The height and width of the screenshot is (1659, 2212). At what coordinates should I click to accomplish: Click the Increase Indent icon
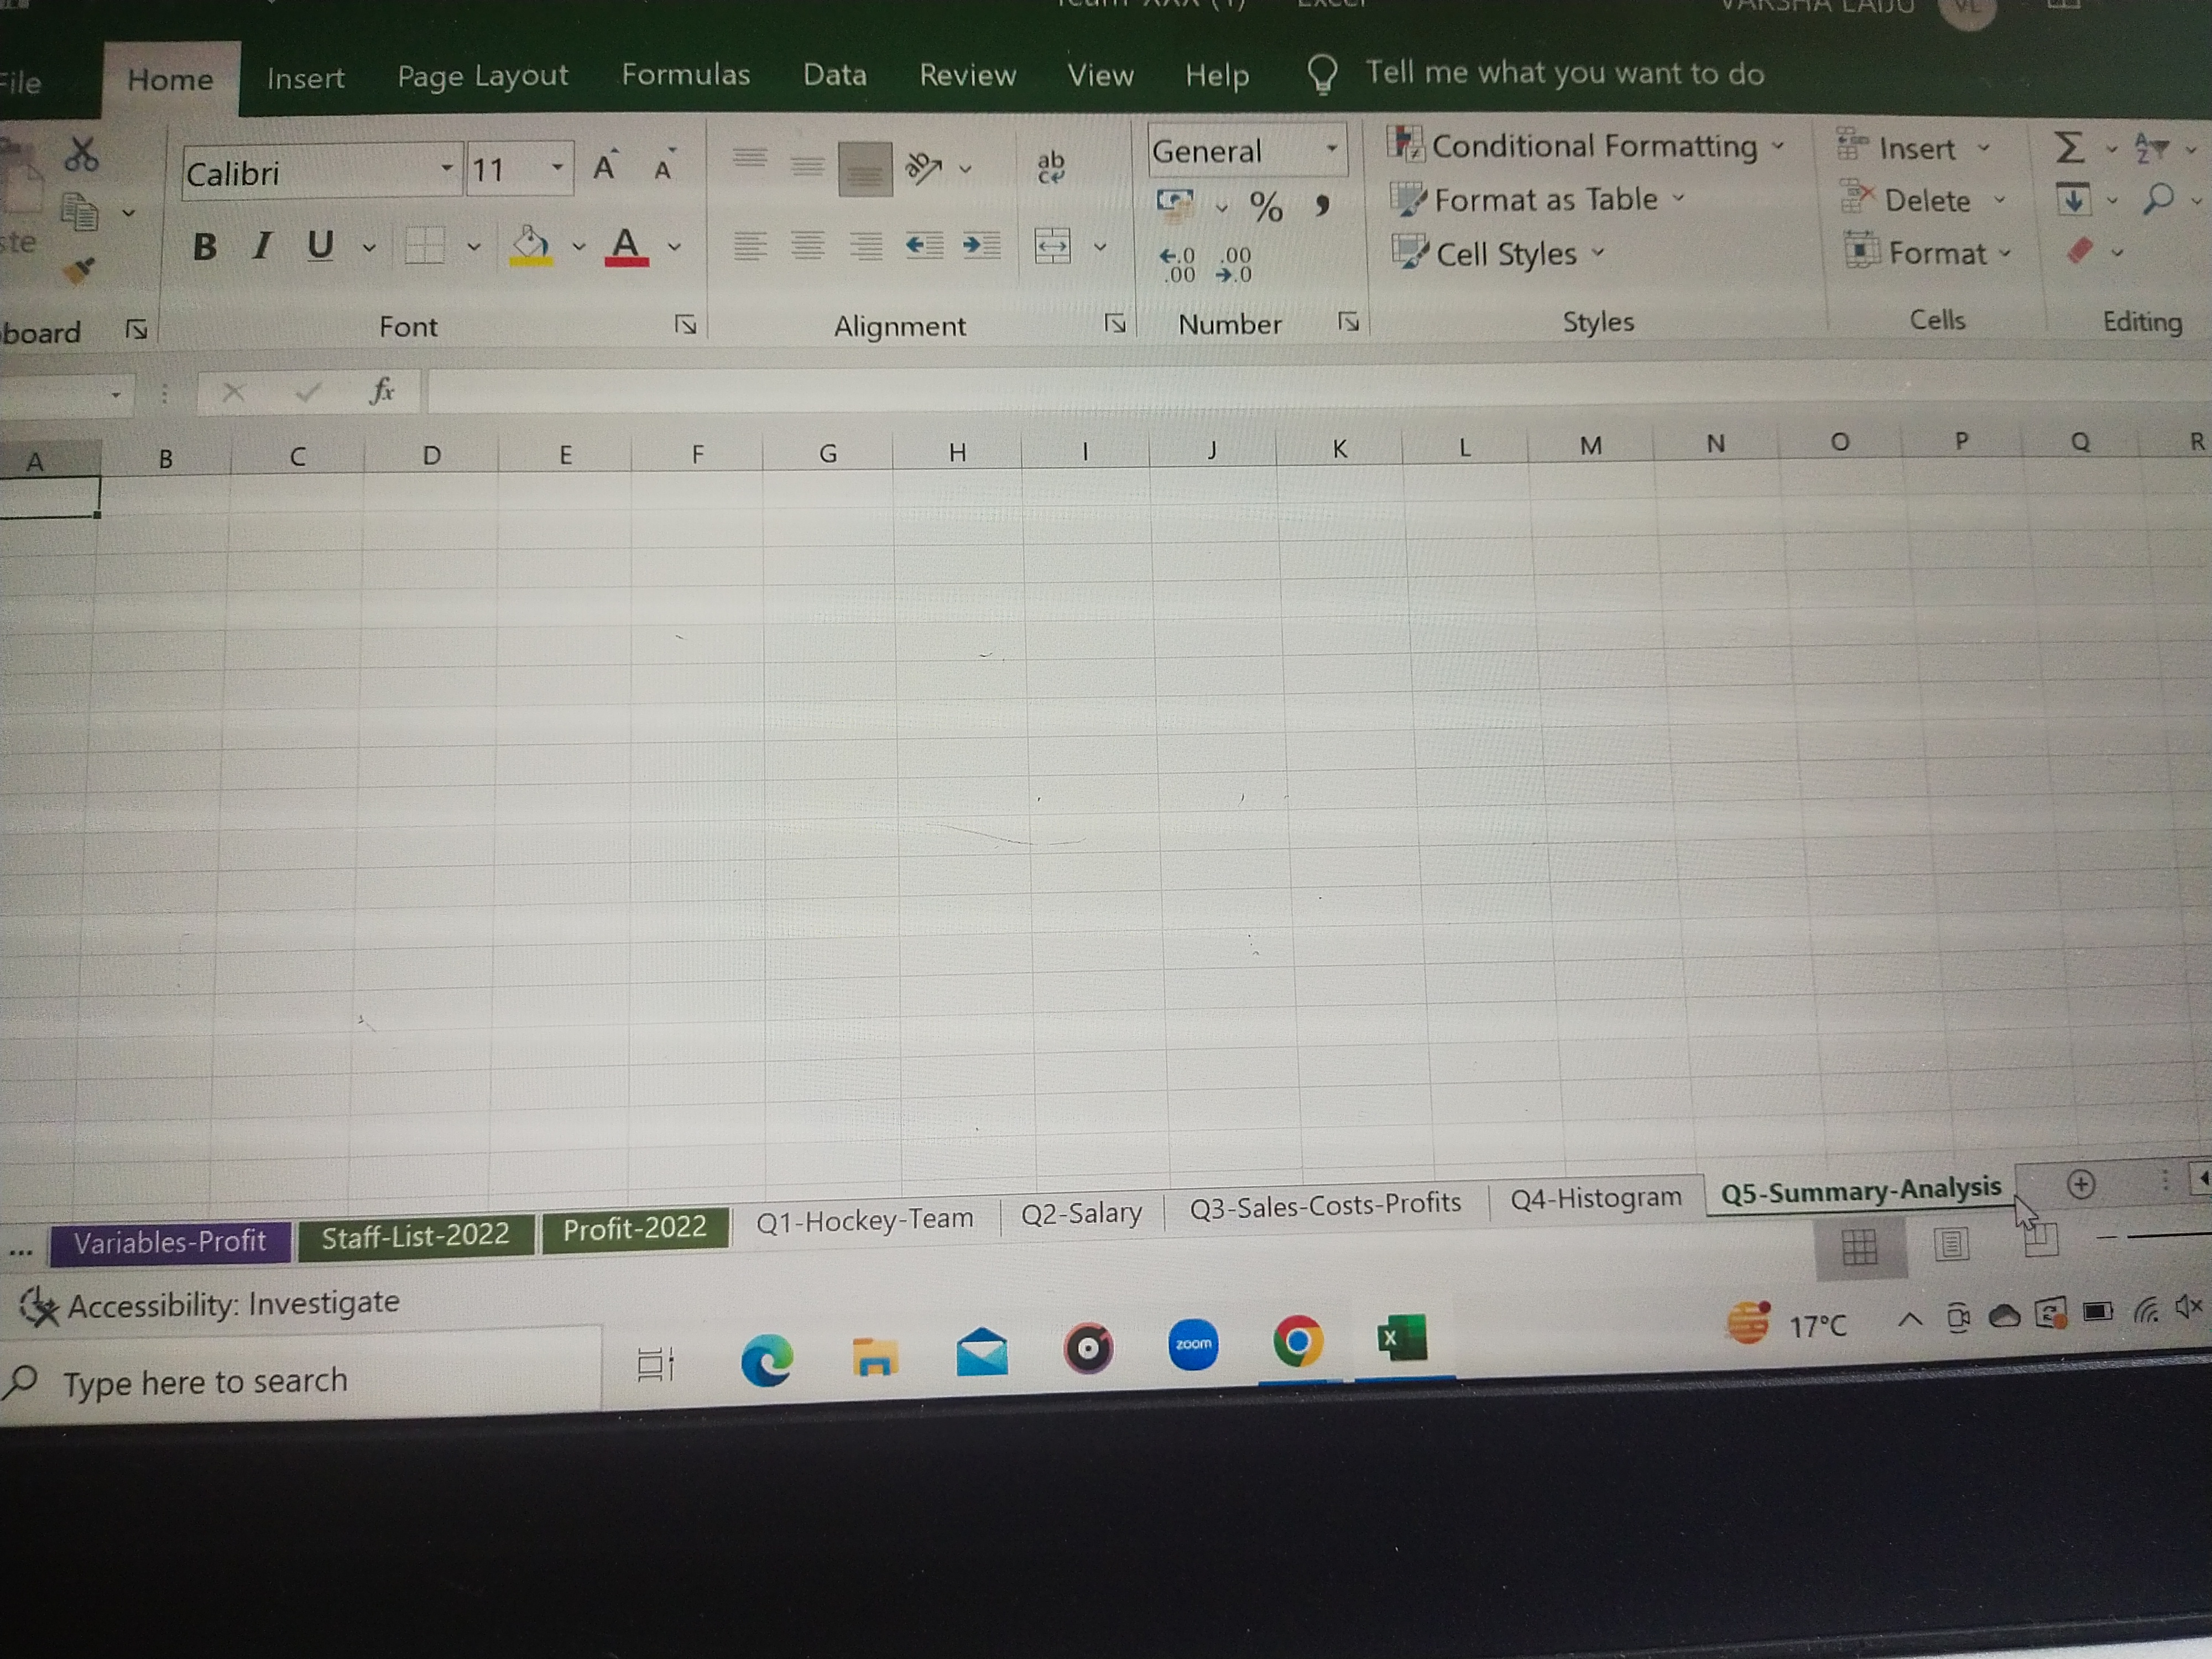click(981, 245)
